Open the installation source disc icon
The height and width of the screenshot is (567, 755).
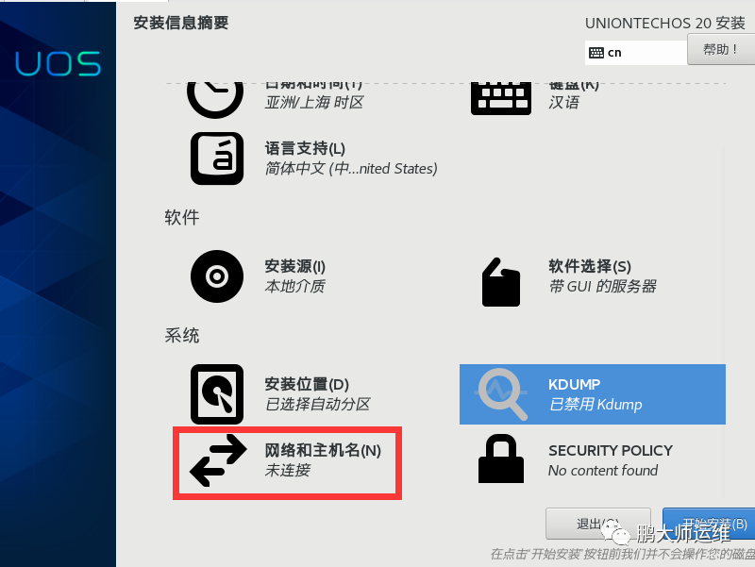(x=217, y=276)
